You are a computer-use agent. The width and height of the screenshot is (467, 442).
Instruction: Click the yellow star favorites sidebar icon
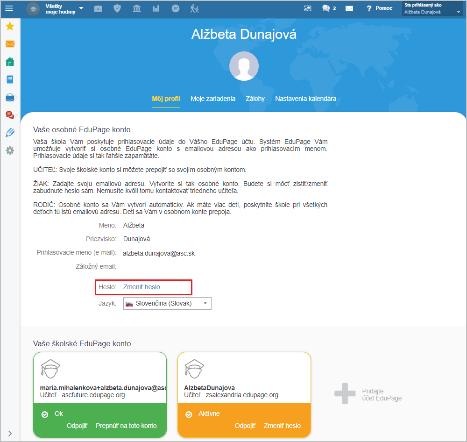coord(10,26)
